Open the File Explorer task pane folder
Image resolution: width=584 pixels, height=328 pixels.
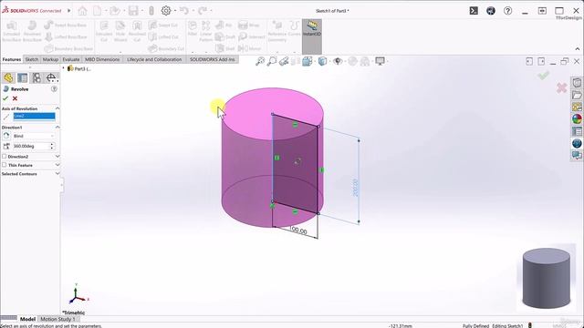[x=577, y=95]
